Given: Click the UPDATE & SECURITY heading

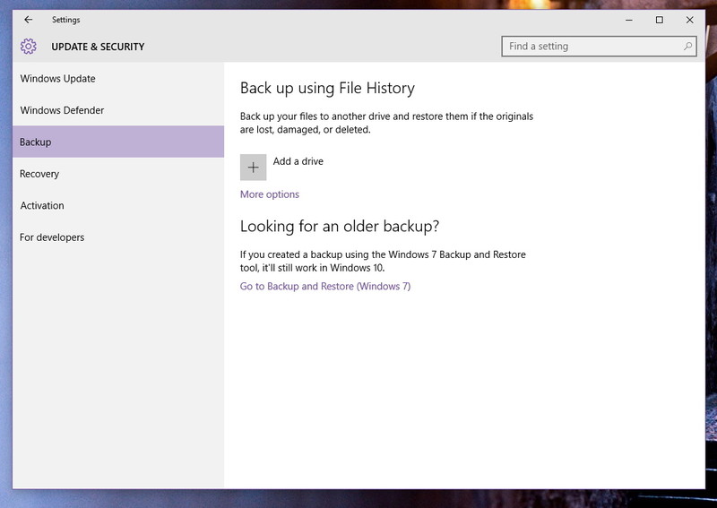Looking at the screenshot, I should [98, 47].
